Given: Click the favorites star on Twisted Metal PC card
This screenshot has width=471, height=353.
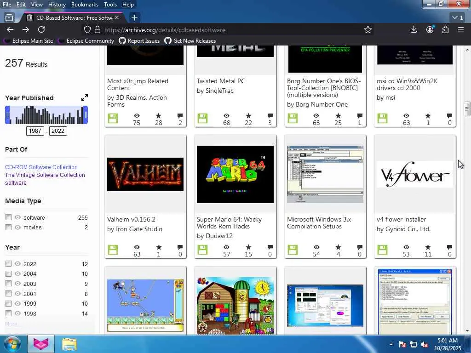Looking at the screenshot, I should coord(248,116).
